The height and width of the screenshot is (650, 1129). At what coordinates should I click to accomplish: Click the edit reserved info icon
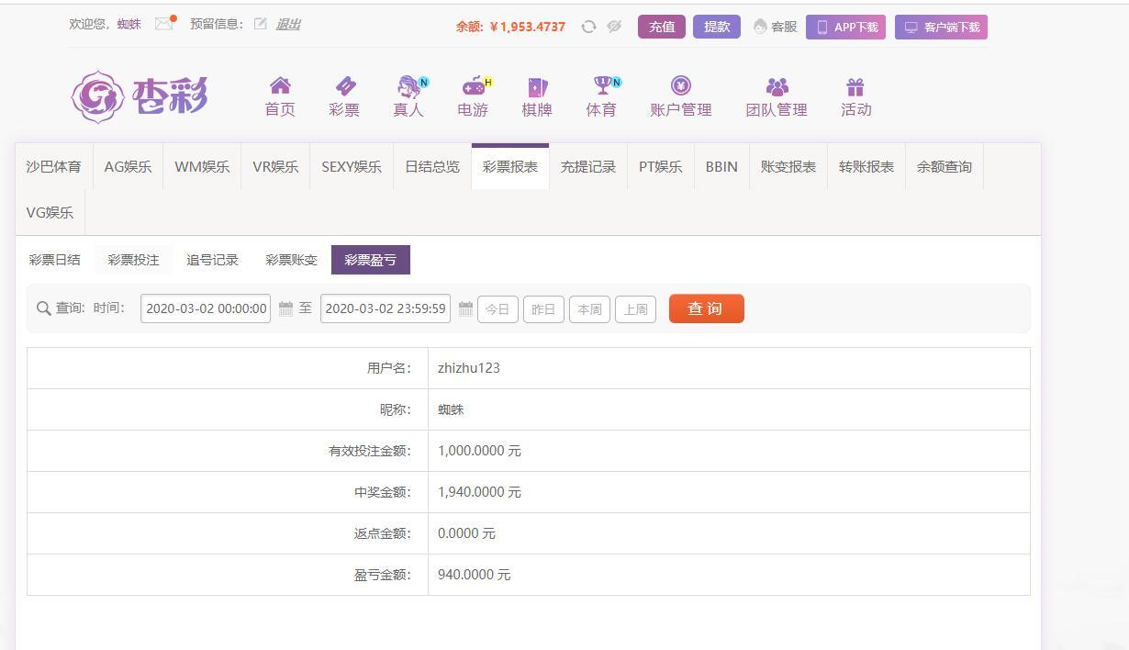pos(261,24)
